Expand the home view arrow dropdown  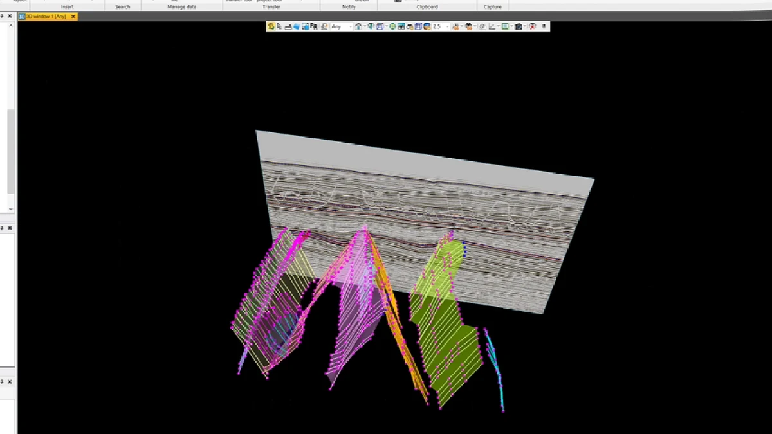365,26
